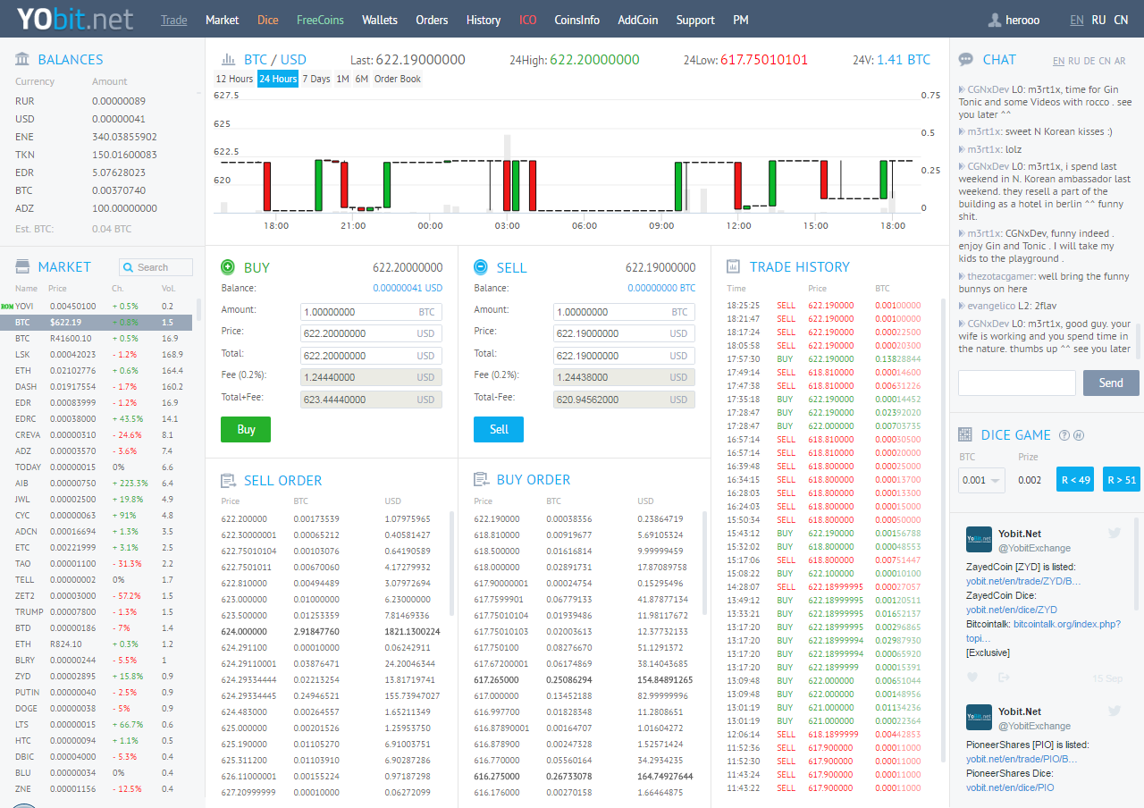Image resolution: width=1144 pixels, height=808 pixels.
Task: Switch chat language to AR
Action: (1120, 61)
